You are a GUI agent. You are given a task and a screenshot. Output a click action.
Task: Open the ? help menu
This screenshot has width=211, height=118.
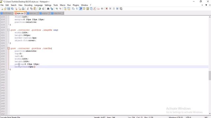90,5
